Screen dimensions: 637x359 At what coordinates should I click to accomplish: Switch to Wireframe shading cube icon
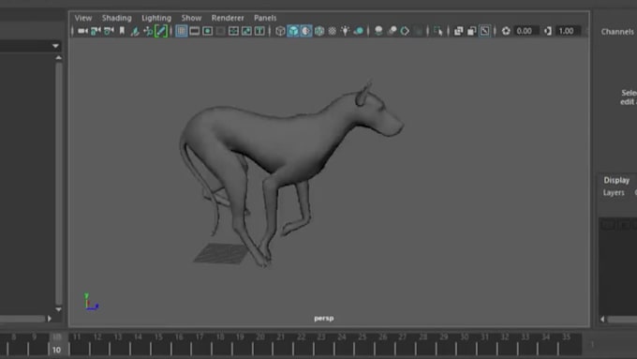(x=280, y=31)
